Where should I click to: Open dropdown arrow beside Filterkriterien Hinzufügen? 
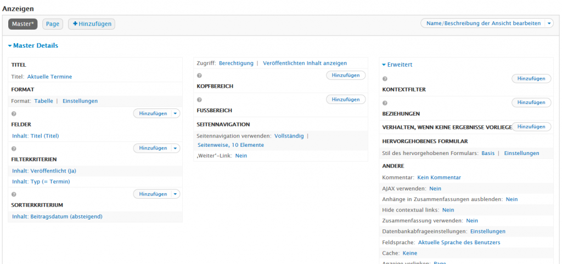pos(175,148)
